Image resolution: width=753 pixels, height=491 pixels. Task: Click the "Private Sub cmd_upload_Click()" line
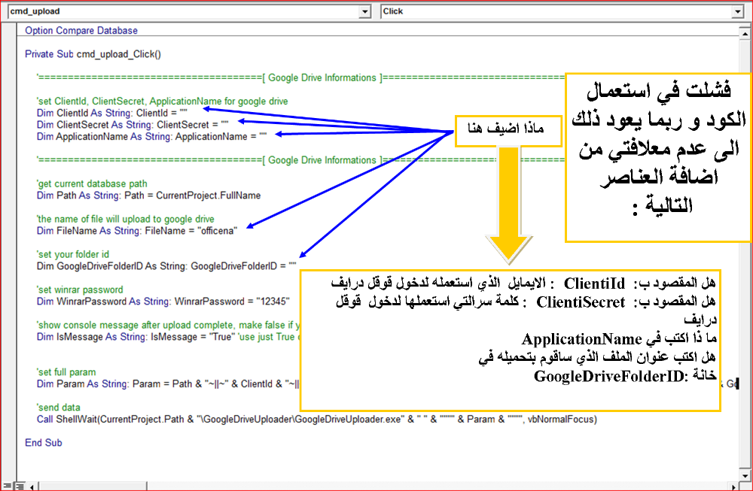(x=93, y=54)
